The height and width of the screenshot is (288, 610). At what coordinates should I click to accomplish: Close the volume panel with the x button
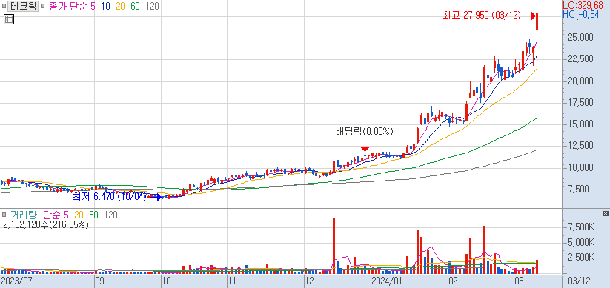click(x=605, y=214)
